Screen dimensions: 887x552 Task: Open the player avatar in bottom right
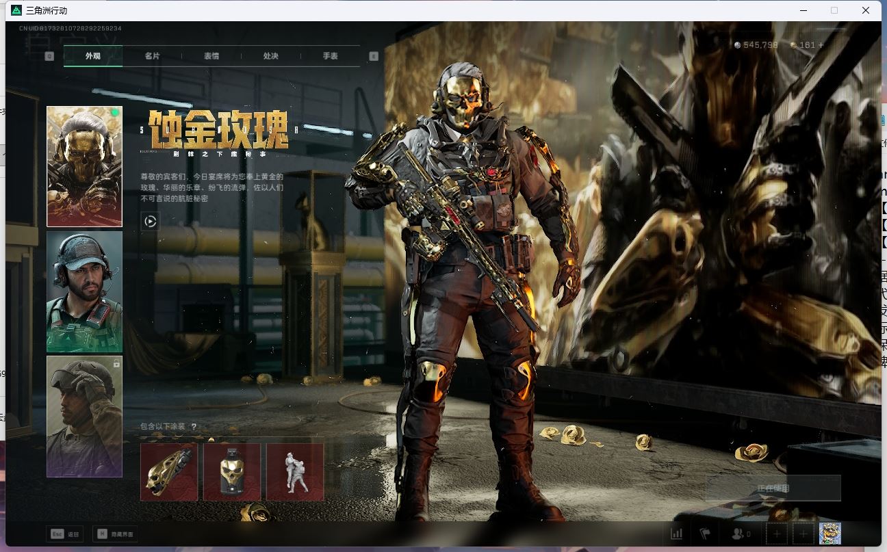click(830, 534)
